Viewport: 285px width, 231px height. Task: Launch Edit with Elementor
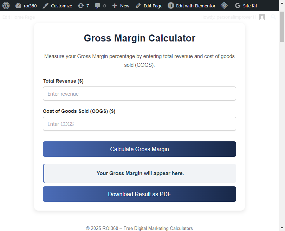pos(192,6)
